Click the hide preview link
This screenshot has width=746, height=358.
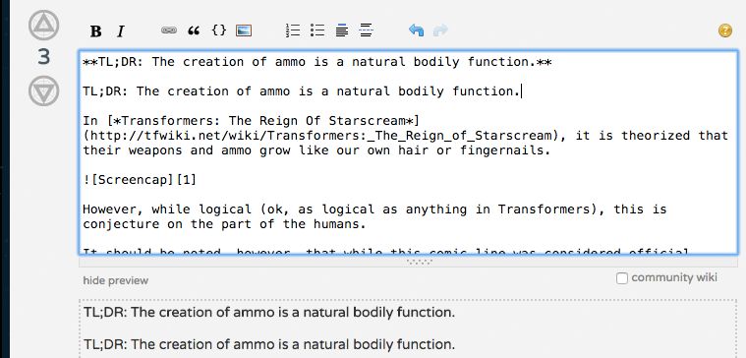point(116,281)
